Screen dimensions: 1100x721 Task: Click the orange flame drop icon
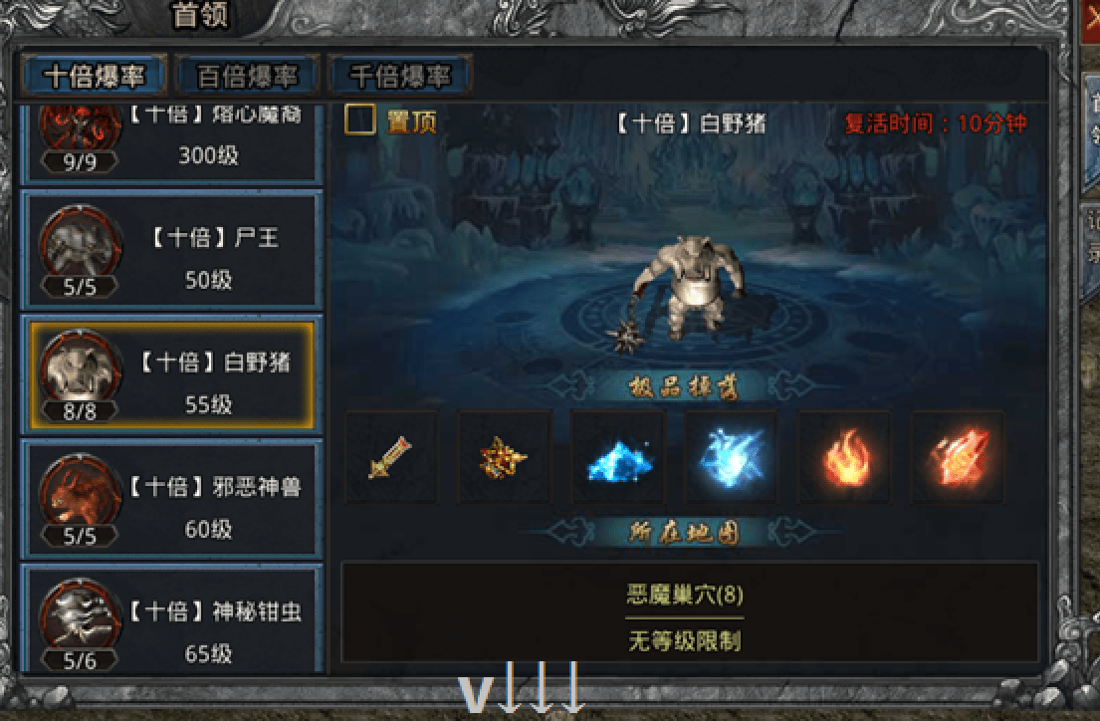coord(844,457)
